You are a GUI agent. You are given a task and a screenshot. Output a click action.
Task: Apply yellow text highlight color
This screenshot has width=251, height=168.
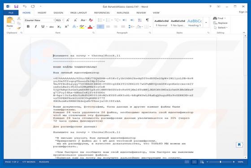coord(82,27)
